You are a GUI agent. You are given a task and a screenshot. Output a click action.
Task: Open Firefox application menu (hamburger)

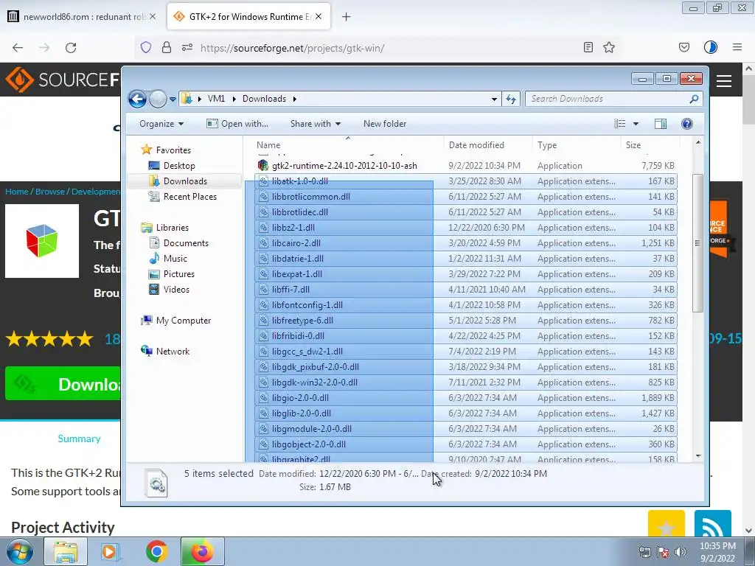coord(737,47)
